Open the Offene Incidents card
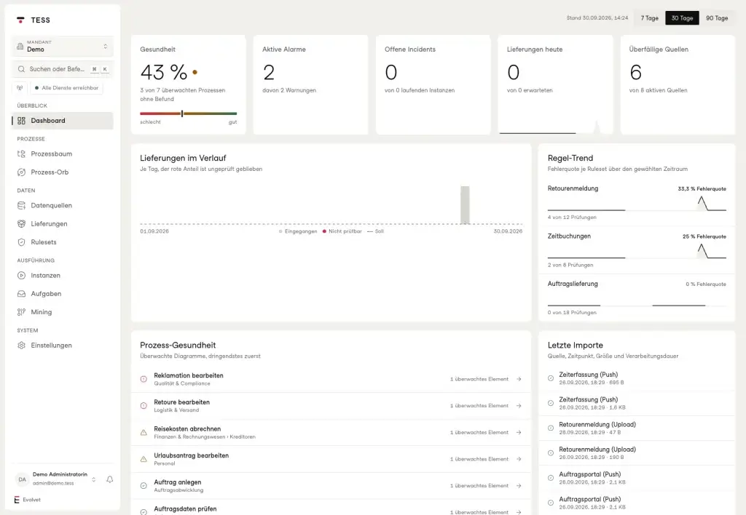The width and height of the screenshot is (746, 515). coord(433,84)
